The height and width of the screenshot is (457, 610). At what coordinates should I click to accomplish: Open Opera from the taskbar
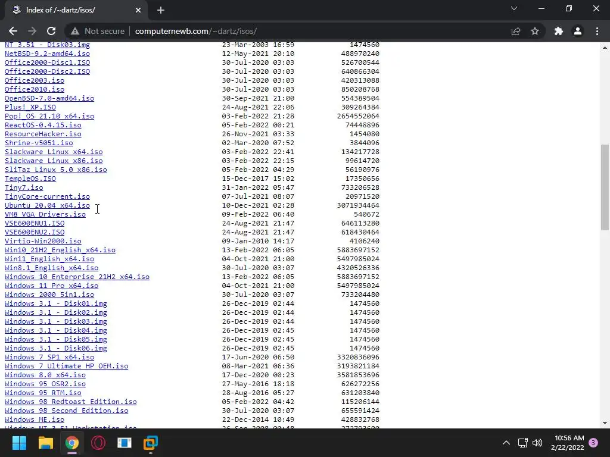pyautogui.click(x=98, y=443)
